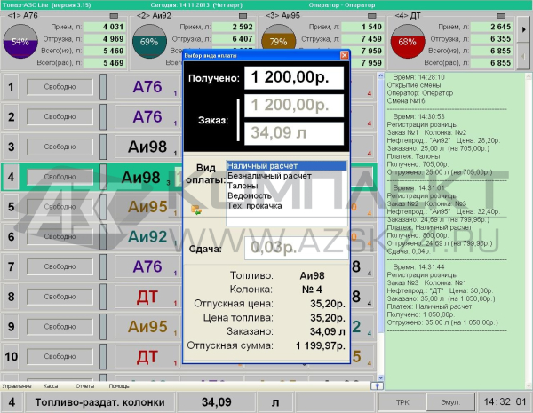
Task: Click the arrow icon below the log panel
Action: (x=377, y=386)
